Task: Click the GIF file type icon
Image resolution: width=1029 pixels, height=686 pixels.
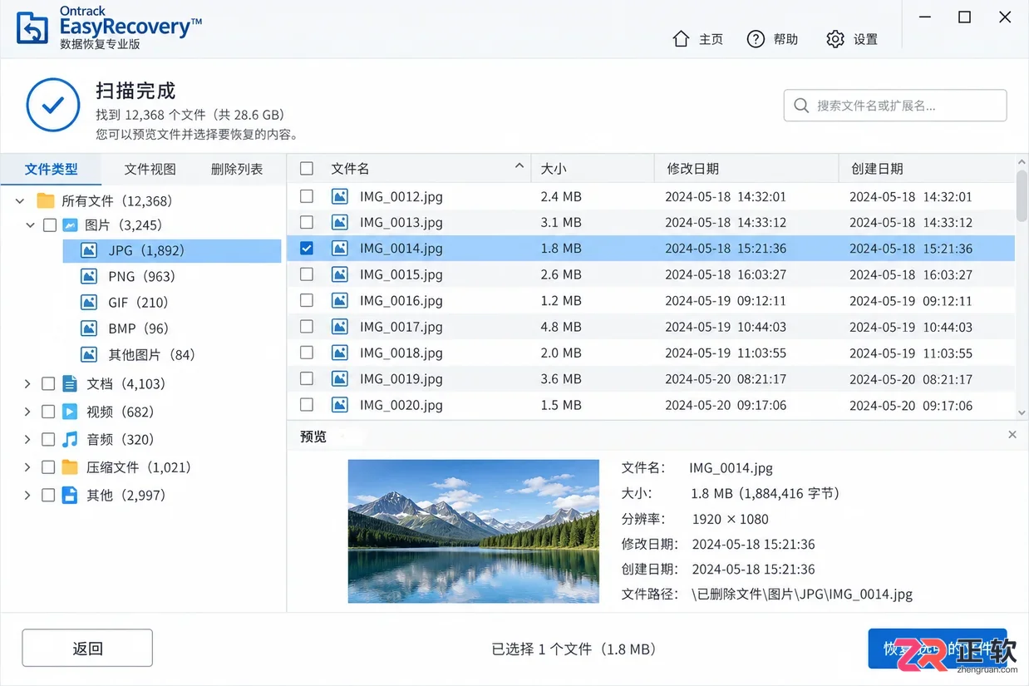Action: pos(89,303)
